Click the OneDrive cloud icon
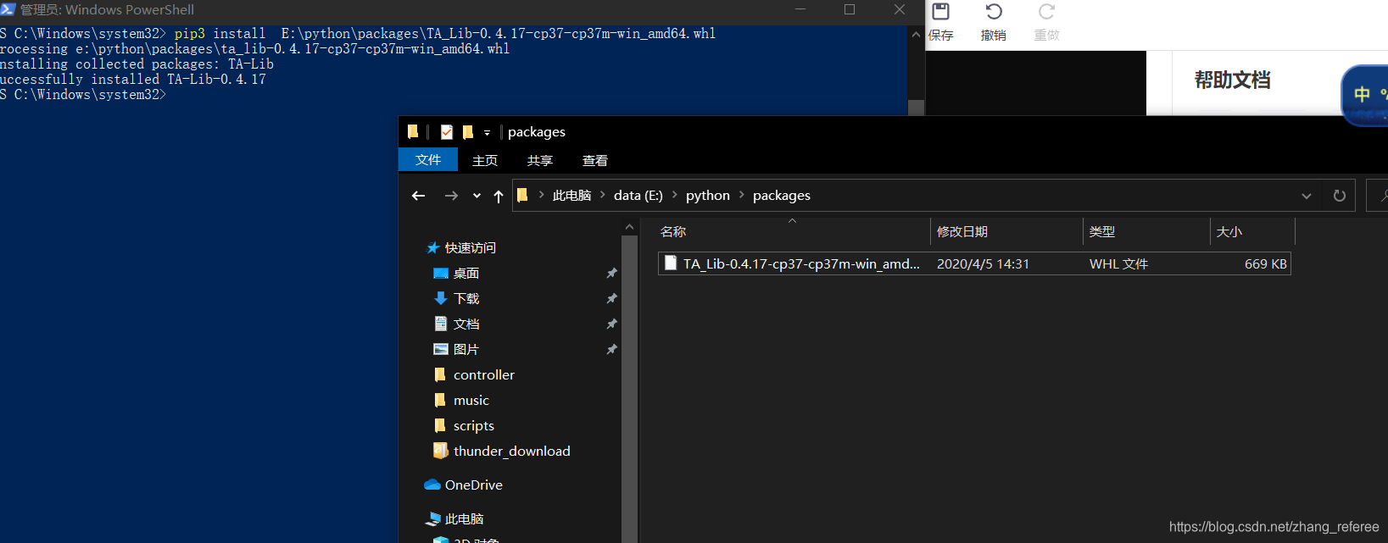 coord(432,485)
